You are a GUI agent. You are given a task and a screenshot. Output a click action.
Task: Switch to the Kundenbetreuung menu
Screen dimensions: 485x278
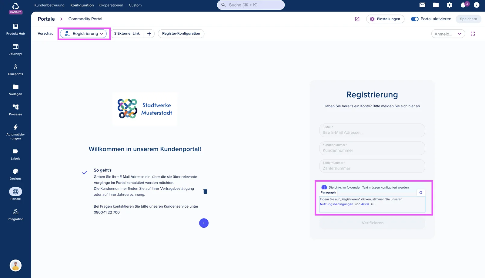click(49, 5)
